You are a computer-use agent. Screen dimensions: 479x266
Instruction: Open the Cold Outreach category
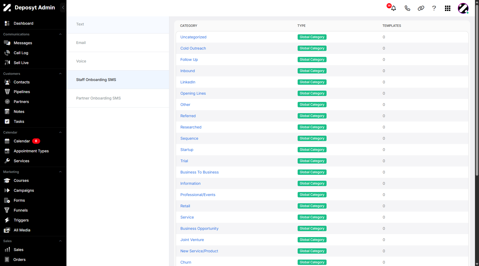click(x=193, y=48)
